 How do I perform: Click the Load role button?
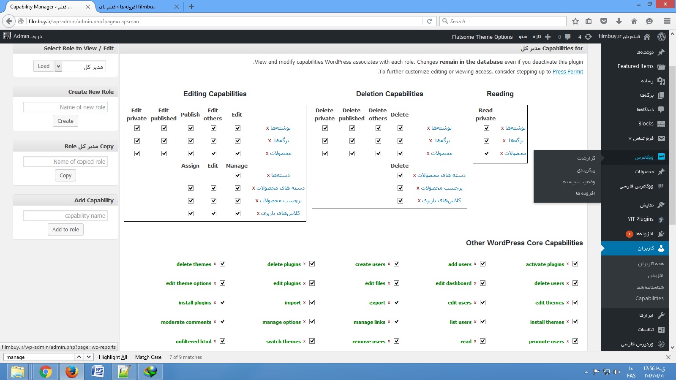[x=44, y=66]
